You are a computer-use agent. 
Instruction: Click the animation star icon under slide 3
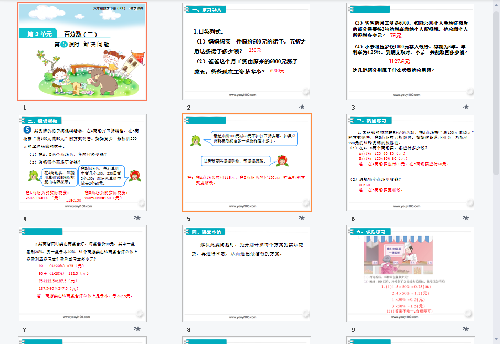tap(465, 107)
